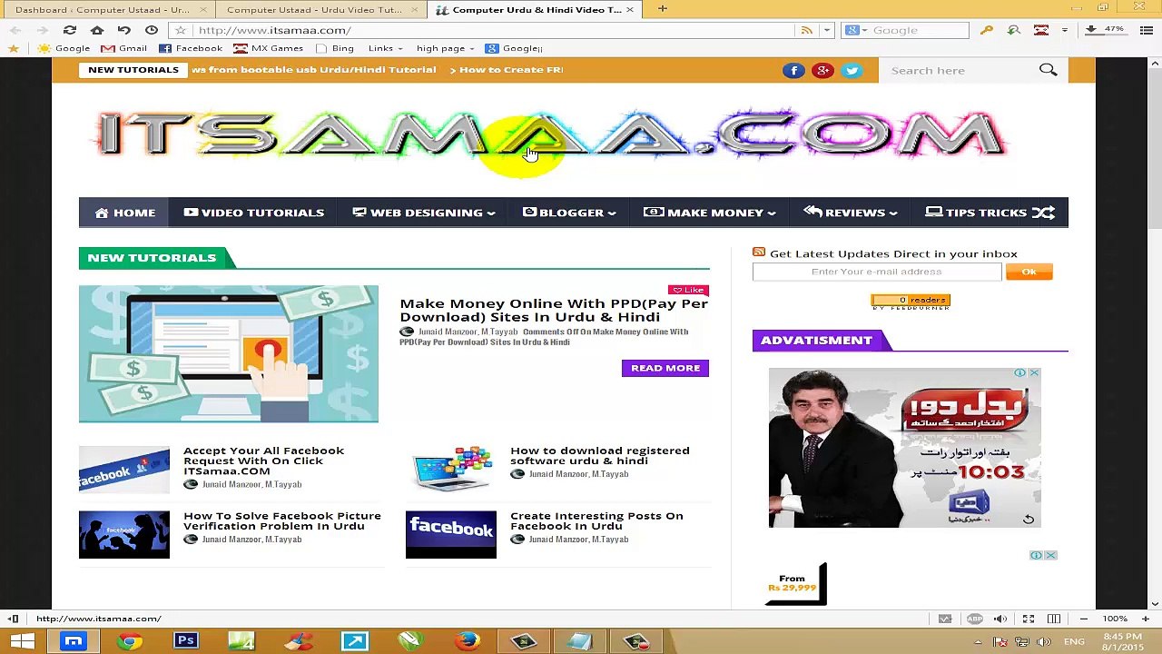Go to the Home menu item
Screen dimensions: 1162x654
pos(124,213)
